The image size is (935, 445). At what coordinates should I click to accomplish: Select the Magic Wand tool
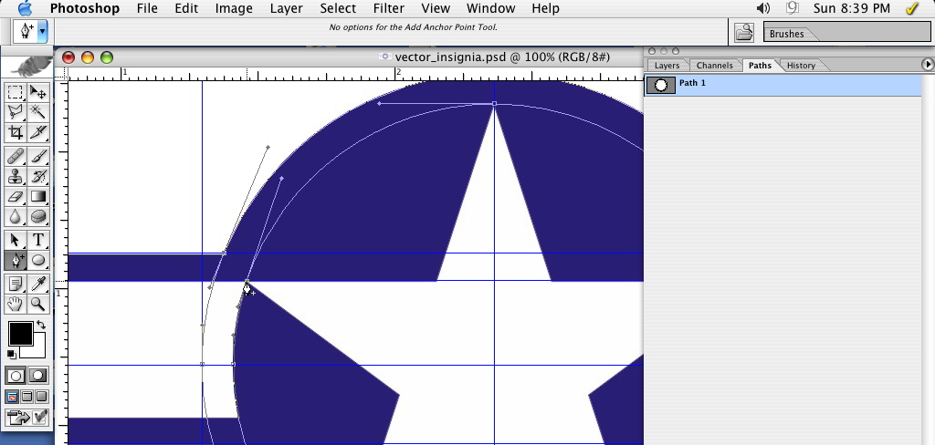click(x=38, y=112)
